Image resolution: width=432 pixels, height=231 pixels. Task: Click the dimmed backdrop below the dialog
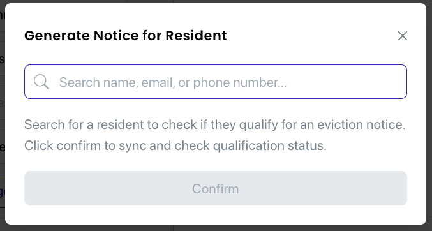pos(216,228)
